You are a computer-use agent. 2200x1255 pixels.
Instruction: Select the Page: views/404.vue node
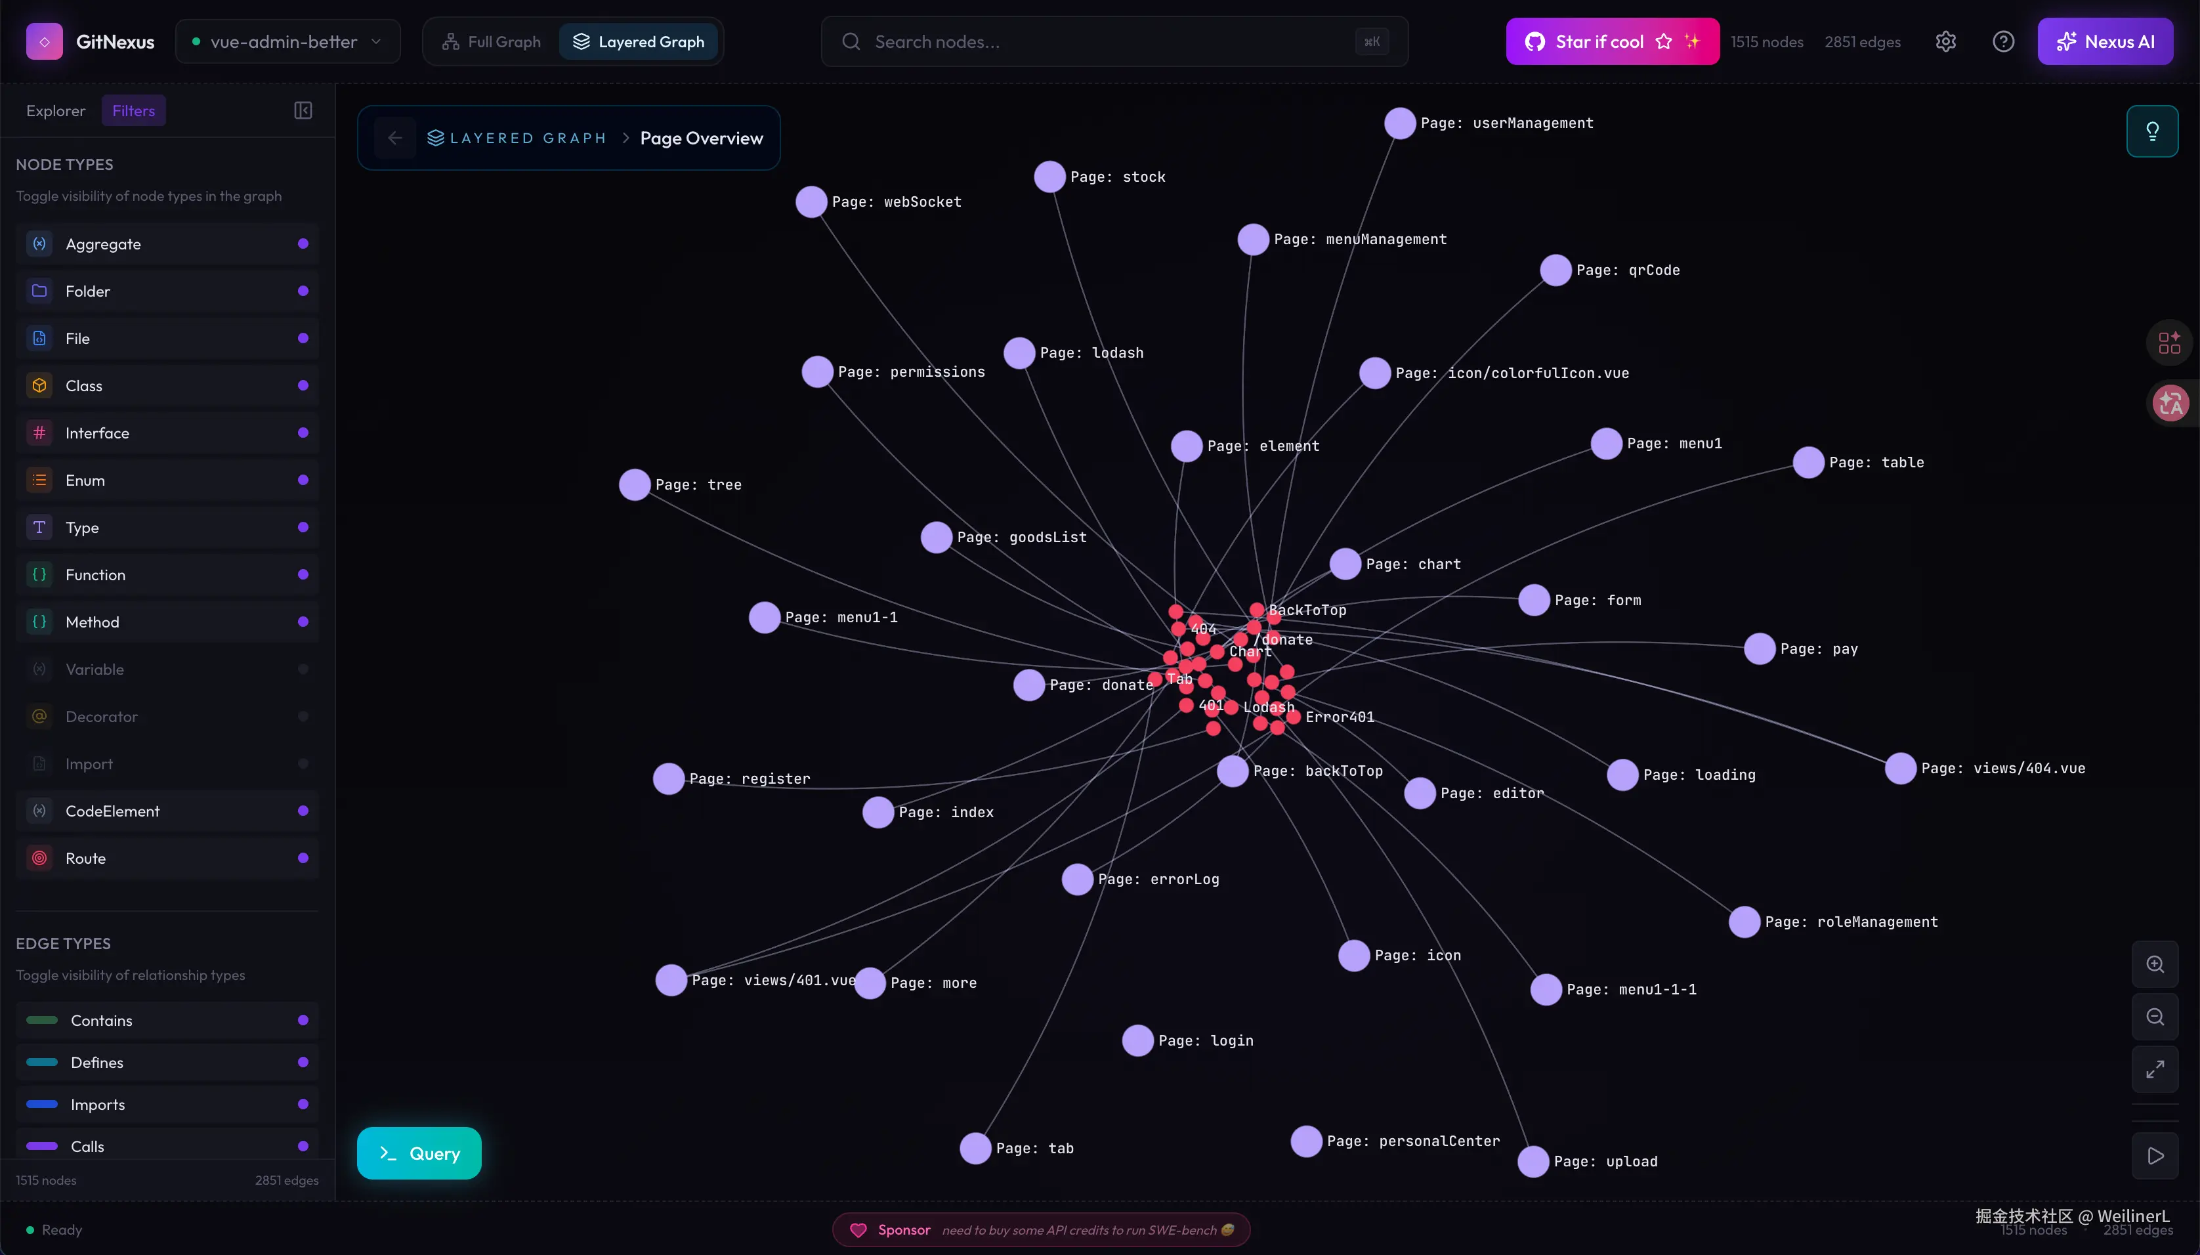1900,768
